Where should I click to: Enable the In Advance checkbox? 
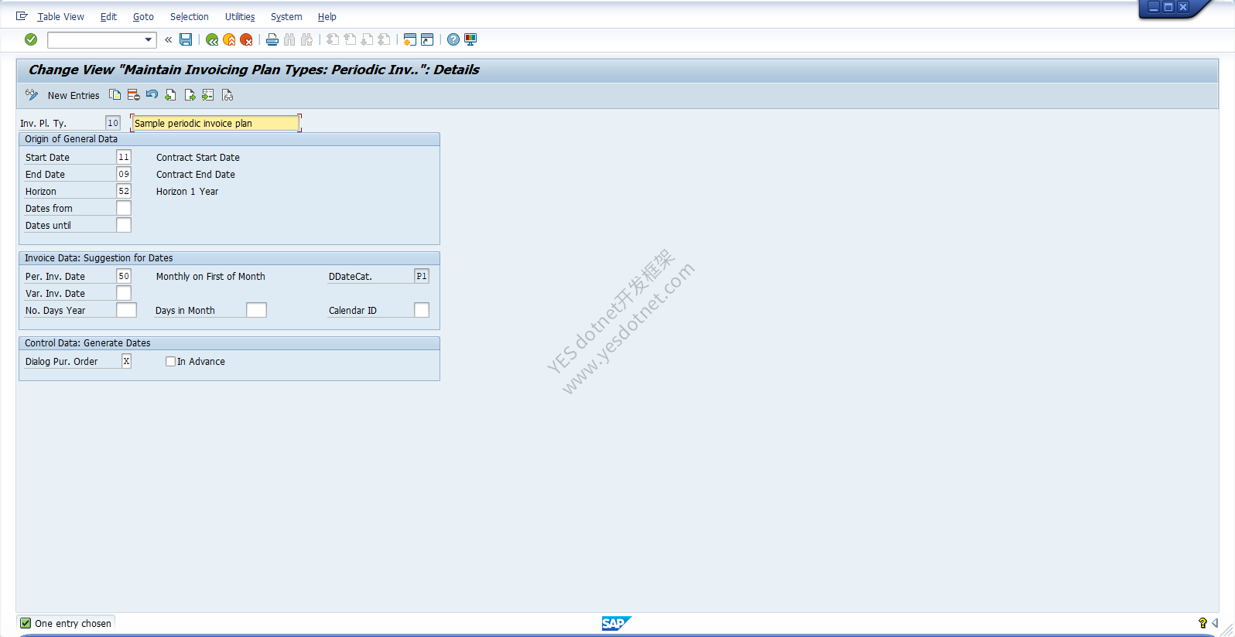click(170, 361)
